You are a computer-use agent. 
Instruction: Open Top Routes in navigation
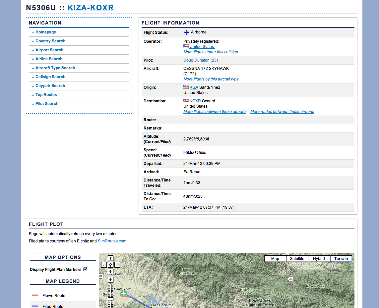pos(46,95)
